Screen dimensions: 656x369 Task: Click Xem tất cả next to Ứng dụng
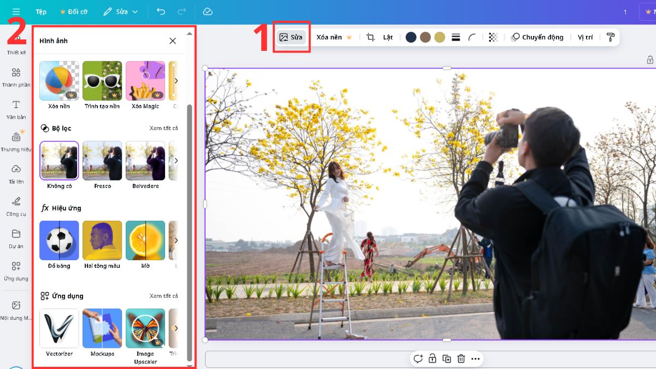pos(163,296)
